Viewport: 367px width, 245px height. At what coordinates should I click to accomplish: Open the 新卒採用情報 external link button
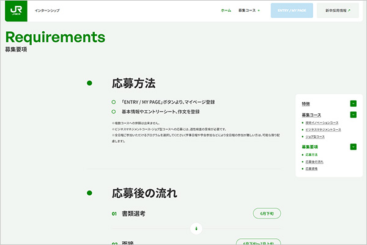click(x=338, y=10)
